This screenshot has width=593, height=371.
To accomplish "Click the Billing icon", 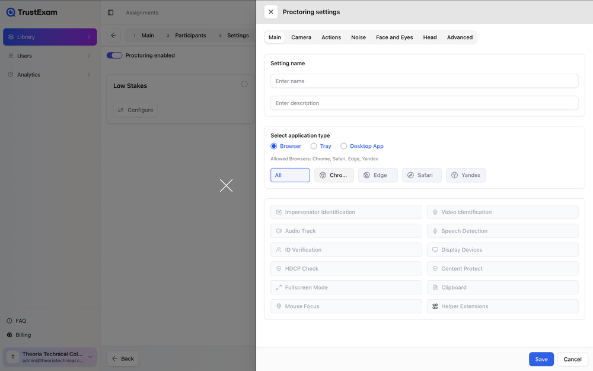I will (x=9, y=335).
